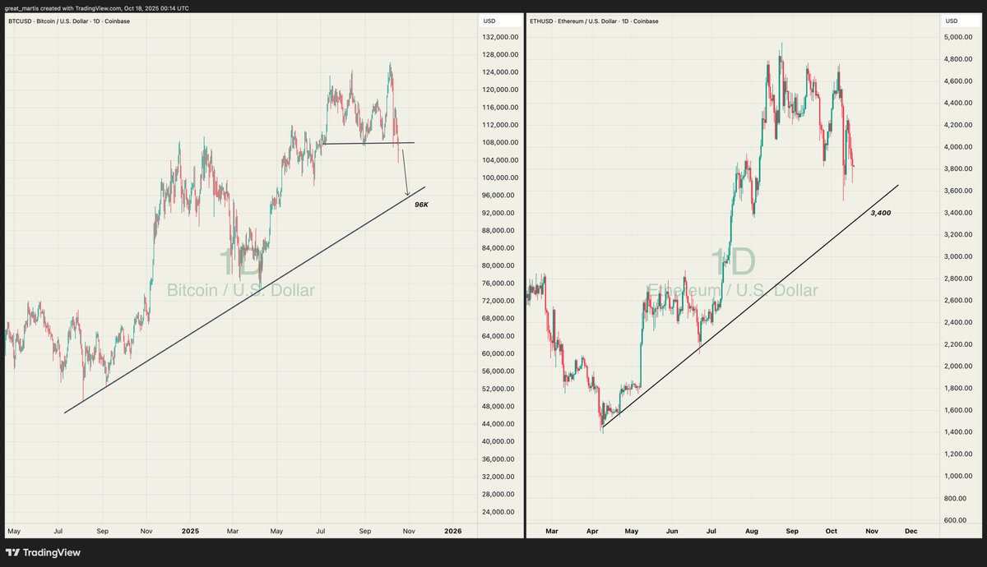Select the ETHUSD Ethereum / U.S. Dollar chart title

point(595,21)
